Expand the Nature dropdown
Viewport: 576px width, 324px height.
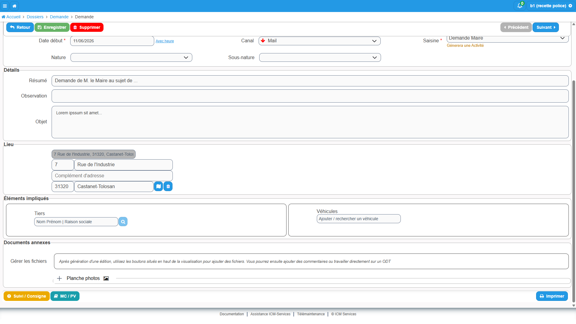[x=131, y=58]
